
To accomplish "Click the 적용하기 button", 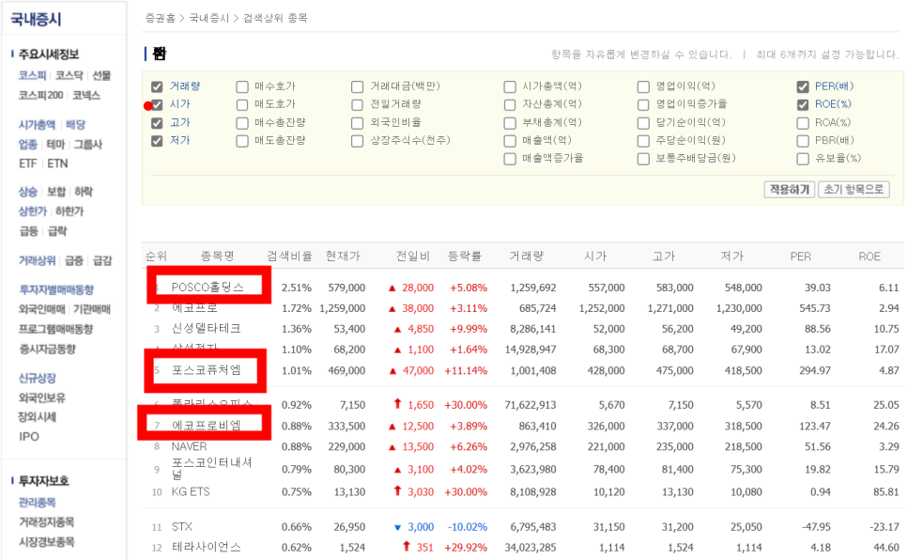I will (789, 190).
